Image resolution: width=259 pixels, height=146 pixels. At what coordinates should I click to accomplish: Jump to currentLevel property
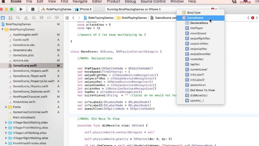[x=200, y=69]
